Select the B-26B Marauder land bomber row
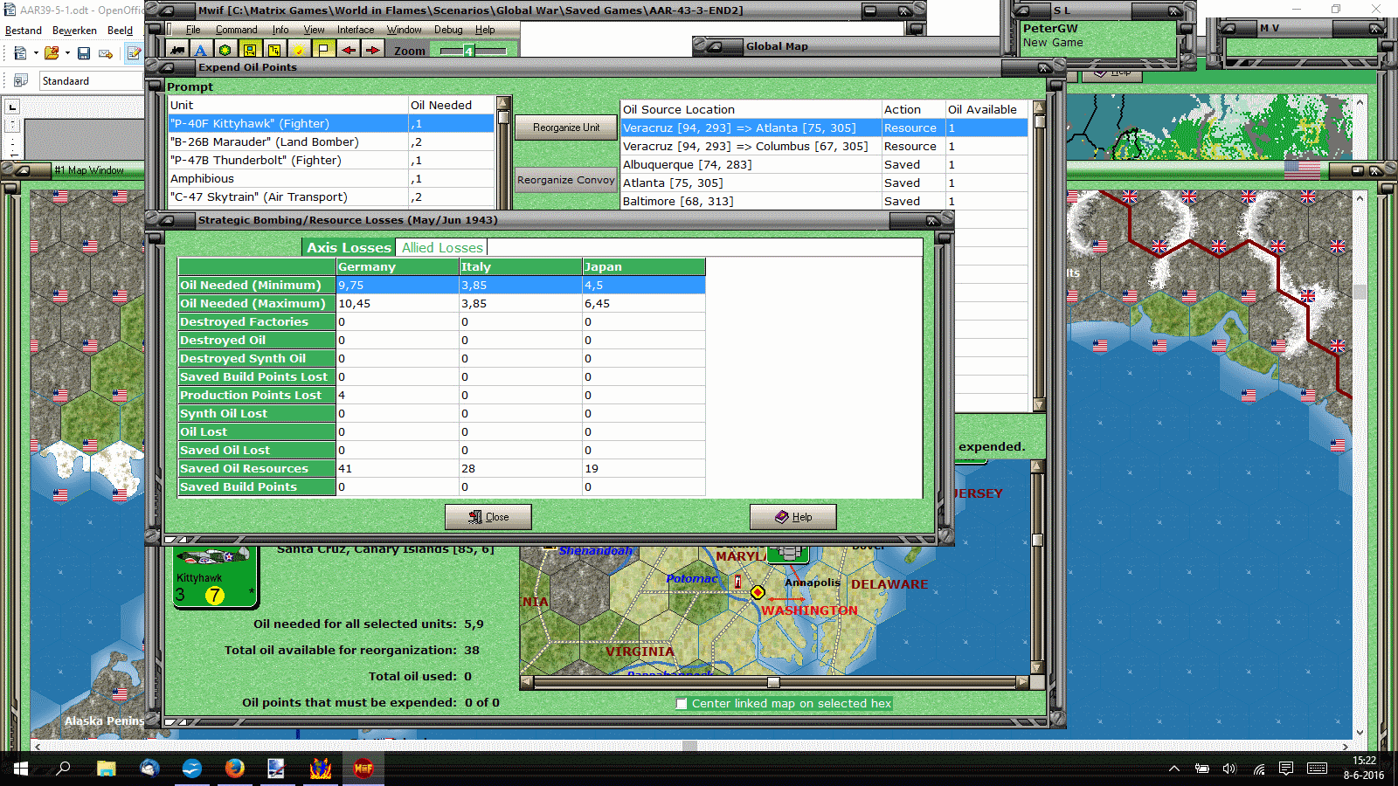The width and height of the screenshot is (1398, 786). pyautogui.click(x=332, y=142)
